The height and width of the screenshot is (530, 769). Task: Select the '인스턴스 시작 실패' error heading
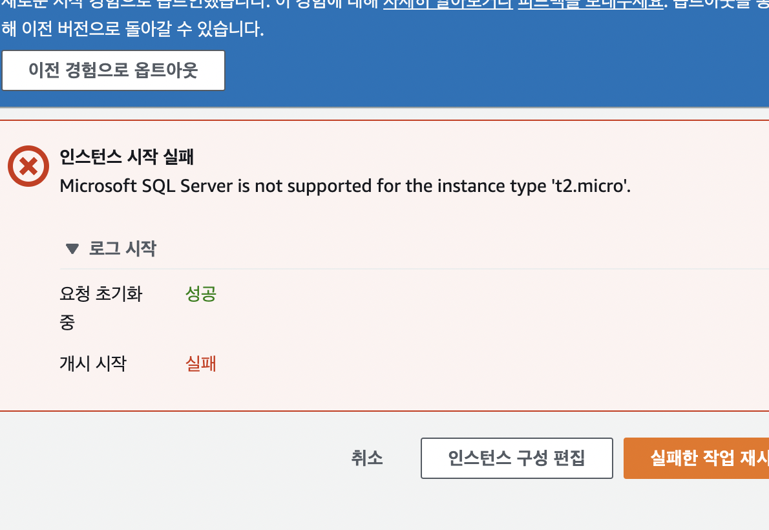tap(127, 157)
